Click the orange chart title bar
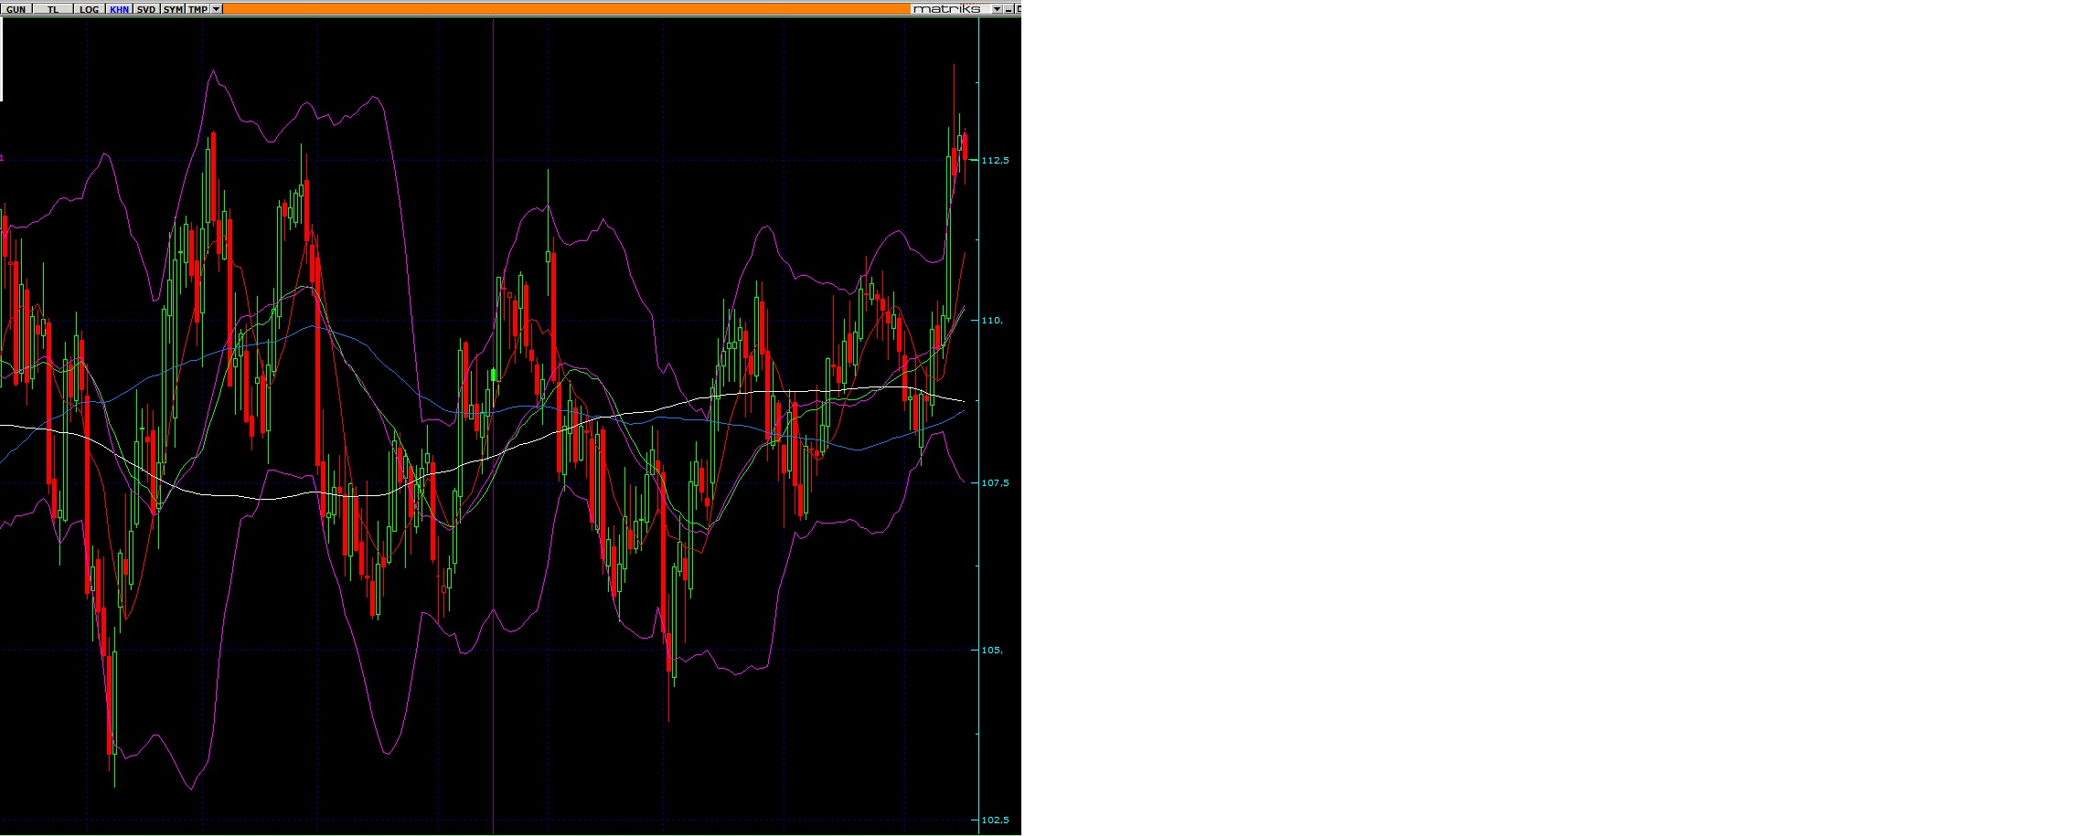This screenshot has width=2082, height=836. click(x=567, y=9)
